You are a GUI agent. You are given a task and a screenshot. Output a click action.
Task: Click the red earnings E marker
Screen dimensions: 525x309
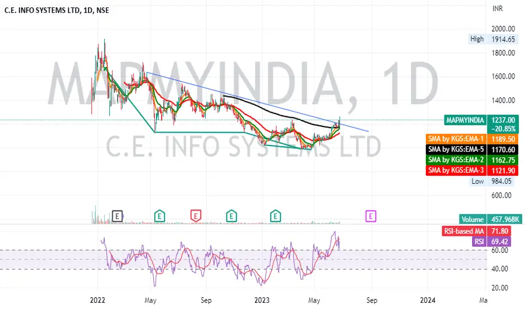coord(196,216)
